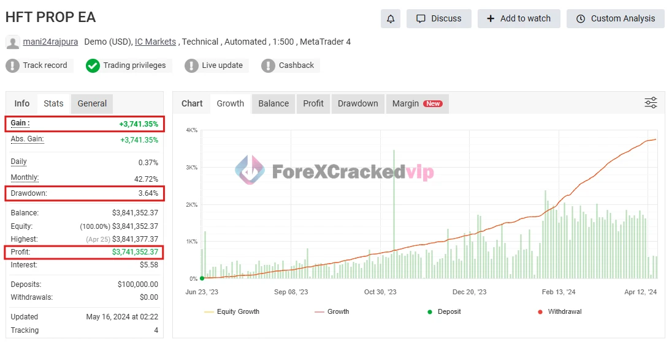Image resolution: width=669 pixels, height=342 pixels.
Task: Click the Tracking count 4
Action: coord(156,330)
